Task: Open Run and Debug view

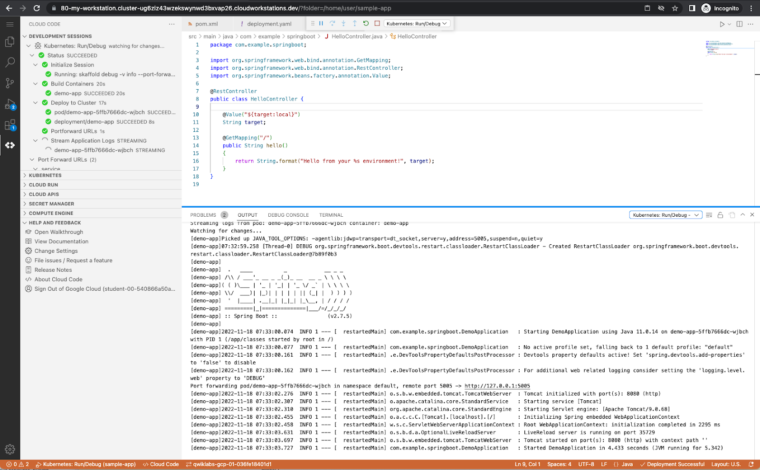Action: [9, 104]
